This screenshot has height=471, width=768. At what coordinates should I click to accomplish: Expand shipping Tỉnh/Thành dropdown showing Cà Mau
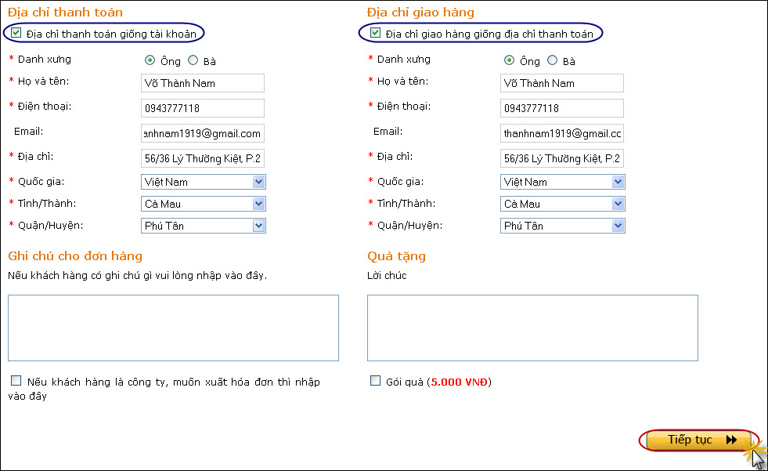click(x=618, y=204)
